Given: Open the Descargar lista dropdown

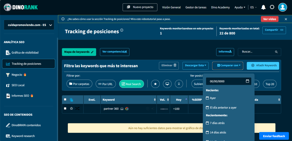Looking at the screenshot, I should coord(196,65).
